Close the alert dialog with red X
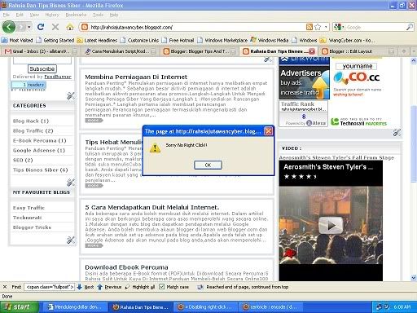The width and height of the screenshot is (417, 313). pos(268,131)
